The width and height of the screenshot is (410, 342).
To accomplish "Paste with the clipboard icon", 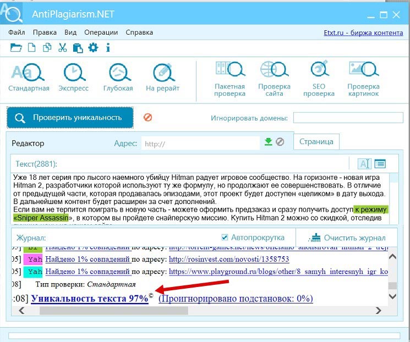I will tap(78, 48).
